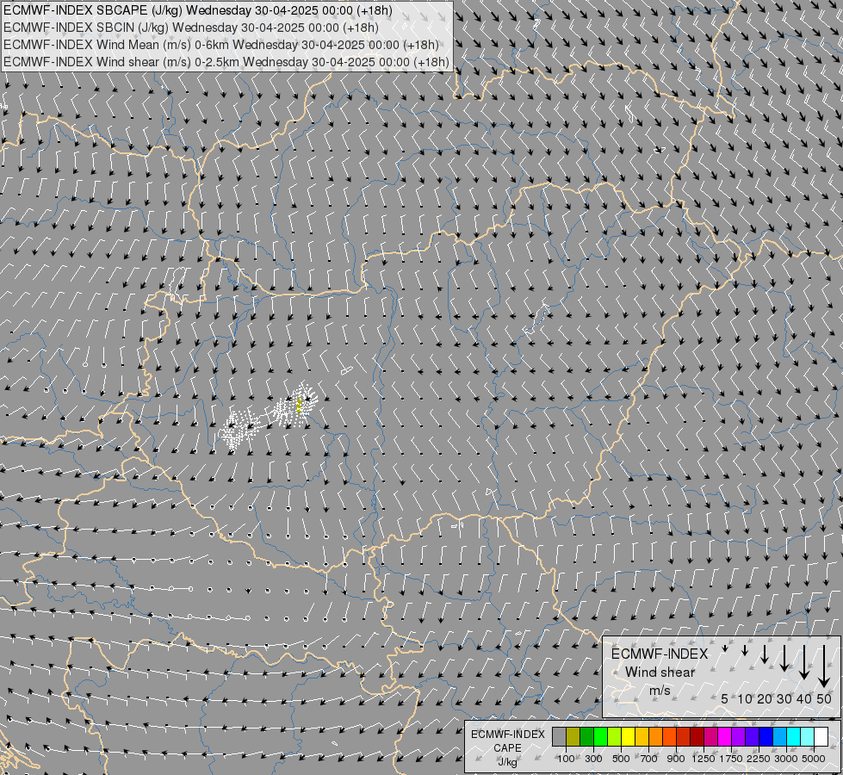Screen dimensions: 843x775
Task: Pick the indigo CAPE swatch left of 2250
Action: tap(752, 736)
